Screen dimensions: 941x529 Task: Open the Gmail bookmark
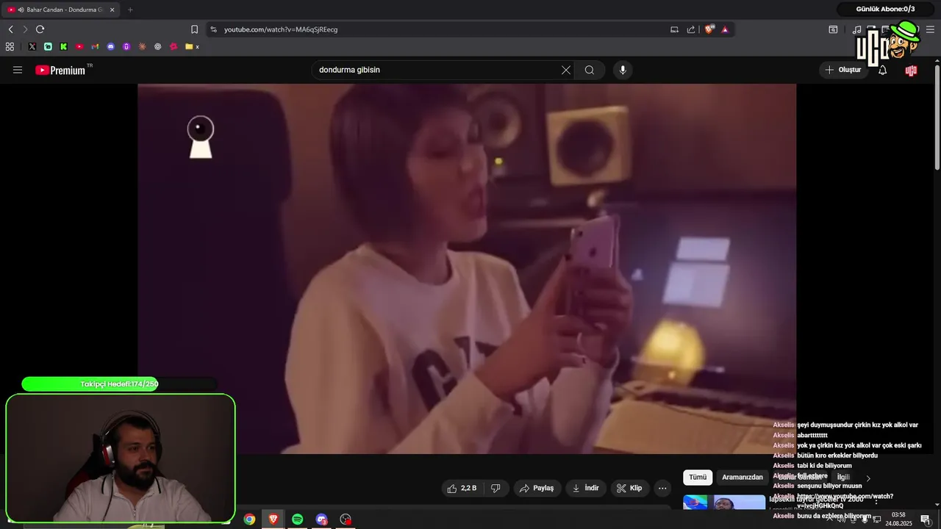95,46
